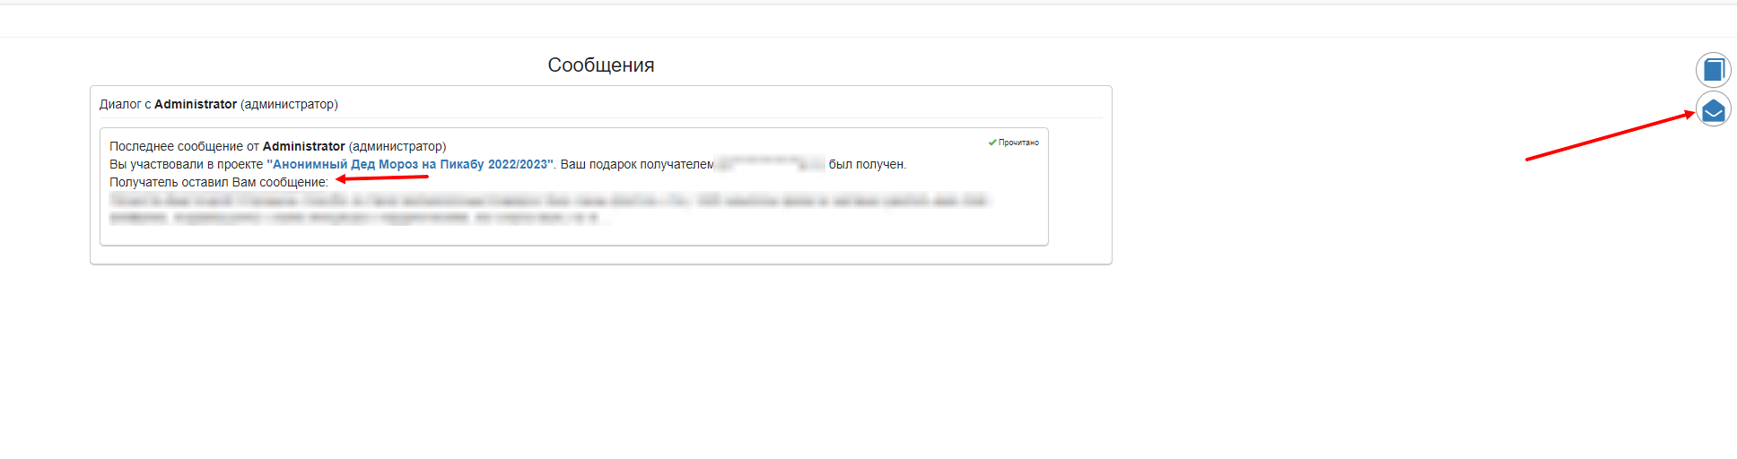Open the blue book icon button
The width and height of the screenshot is (1737, 459).
[1713, 70]
